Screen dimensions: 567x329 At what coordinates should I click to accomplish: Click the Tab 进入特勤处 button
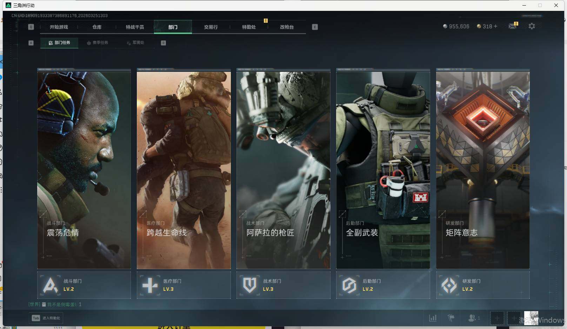tap(46, 318)
